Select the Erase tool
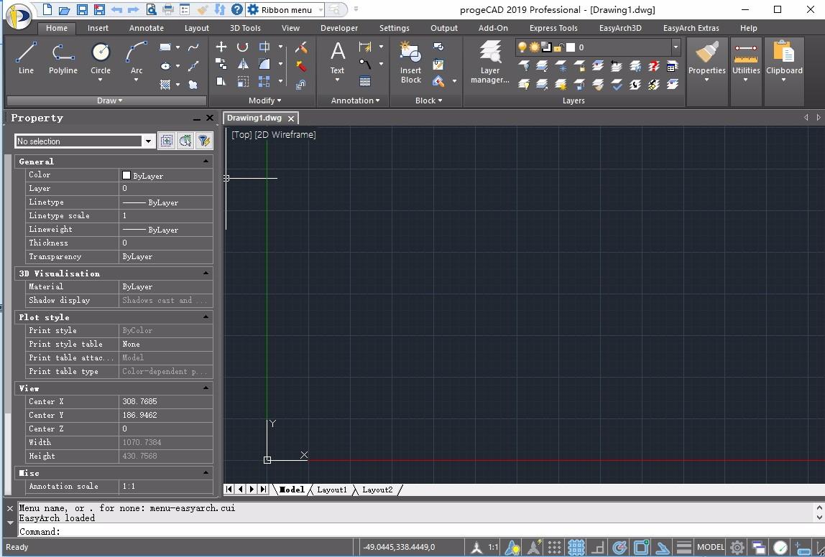This screenshot has height=557, width=825. [301, 48]
